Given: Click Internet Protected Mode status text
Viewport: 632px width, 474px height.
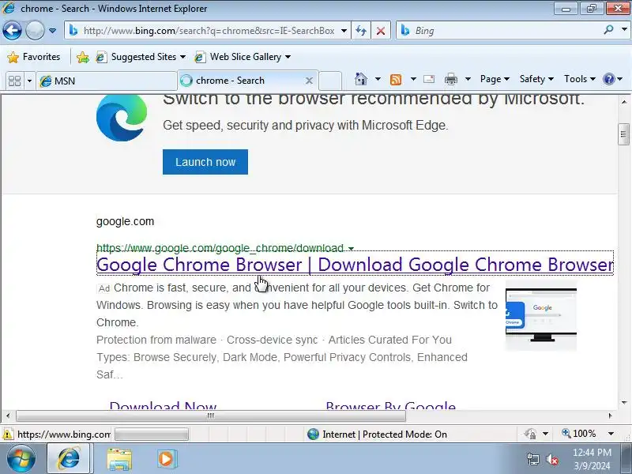Looking at the screenshot, I should 385,434.
